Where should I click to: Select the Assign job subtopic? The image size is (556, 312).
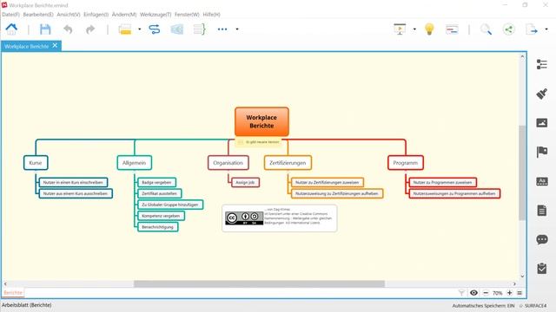[x=245, y=183]
